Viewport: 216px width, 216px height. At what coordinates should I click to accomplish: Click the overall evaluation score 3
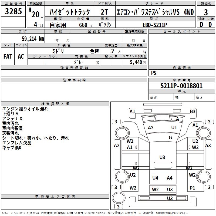point(206,12)
